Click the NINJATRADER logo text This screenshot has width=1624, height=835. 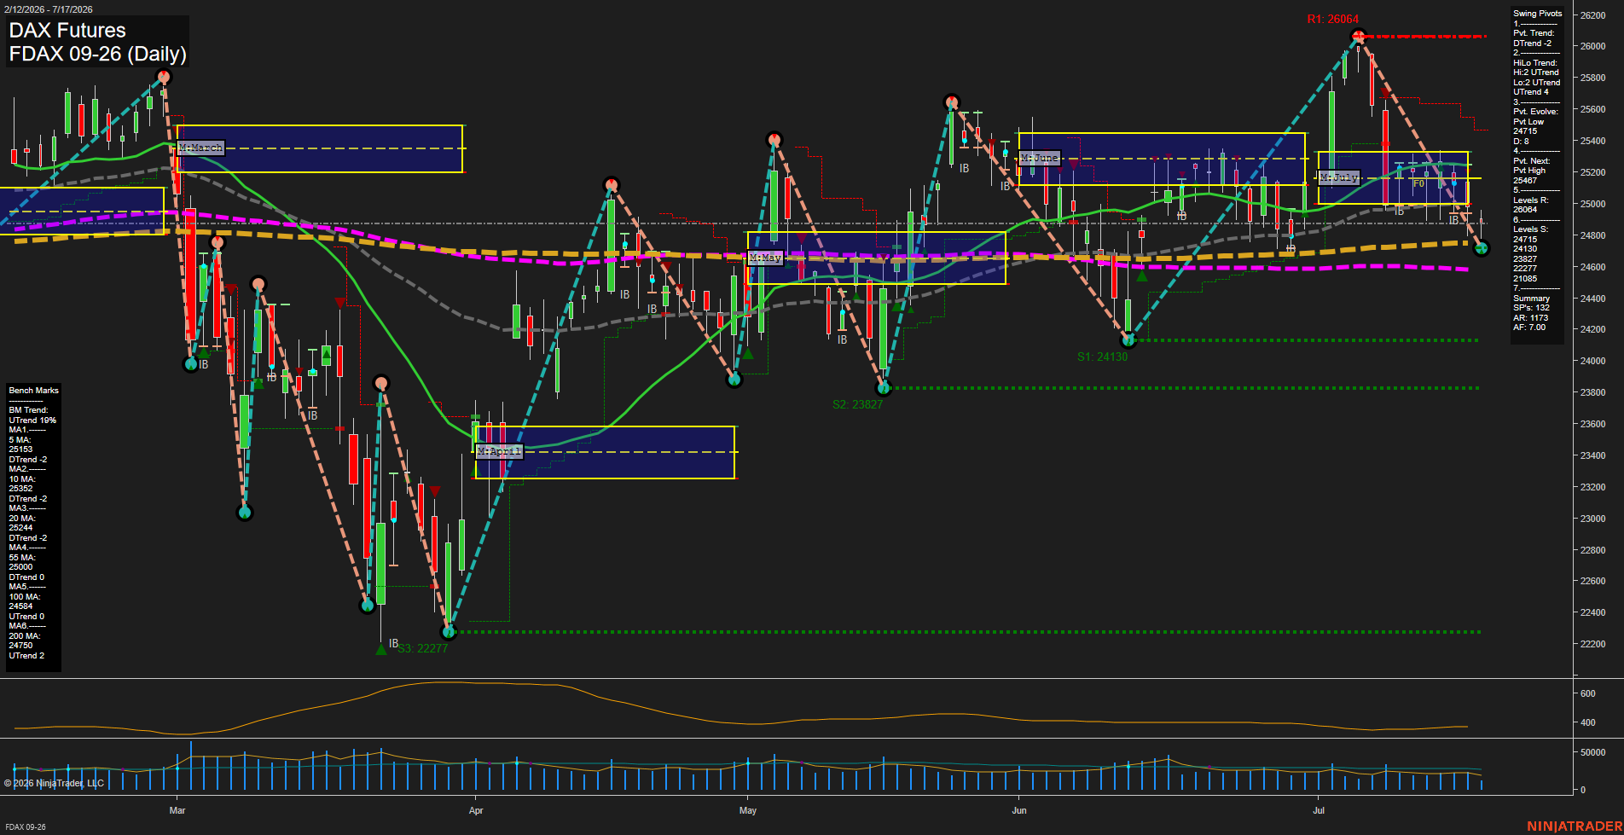tap(1575, 826)
